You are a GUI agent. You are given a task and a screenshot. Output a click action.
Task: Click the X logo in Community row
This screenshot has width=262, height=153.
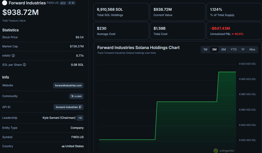(x=72, y=96)
